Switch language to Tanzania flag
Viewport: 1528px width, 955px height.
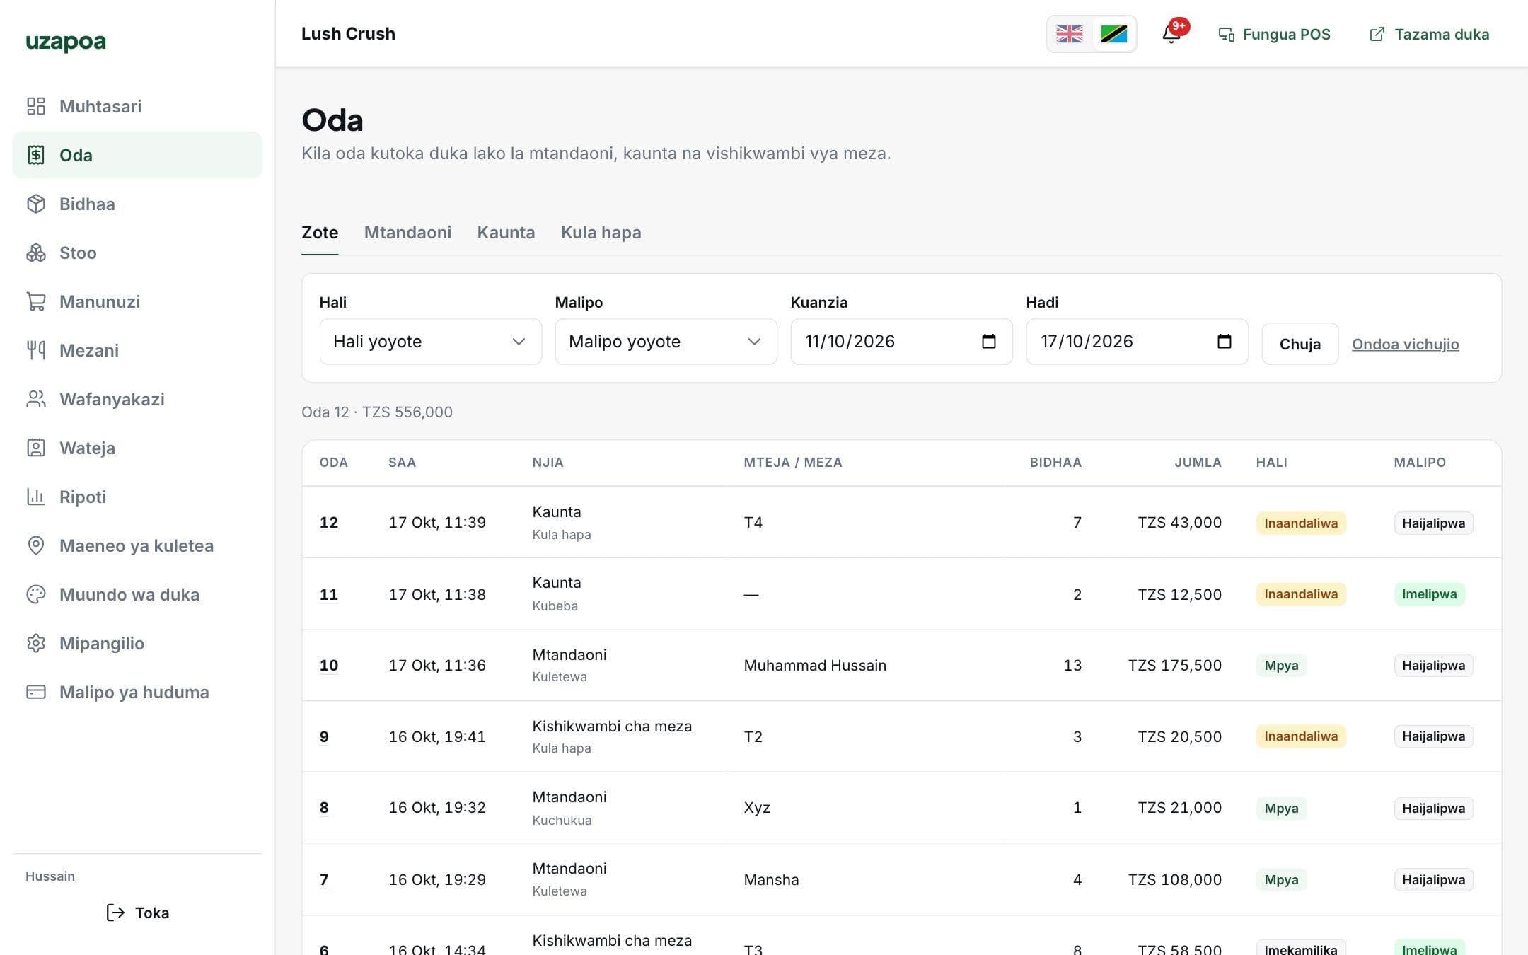(x=1114, y=34)
